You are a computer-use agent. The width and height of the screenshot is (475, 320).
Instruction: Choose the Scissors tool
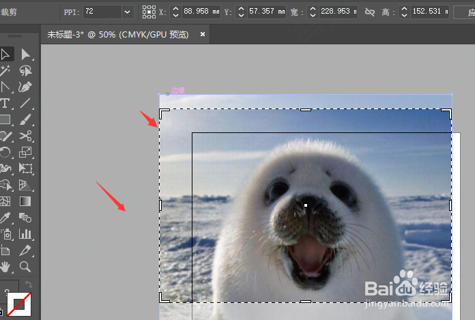tap(25, 136)
